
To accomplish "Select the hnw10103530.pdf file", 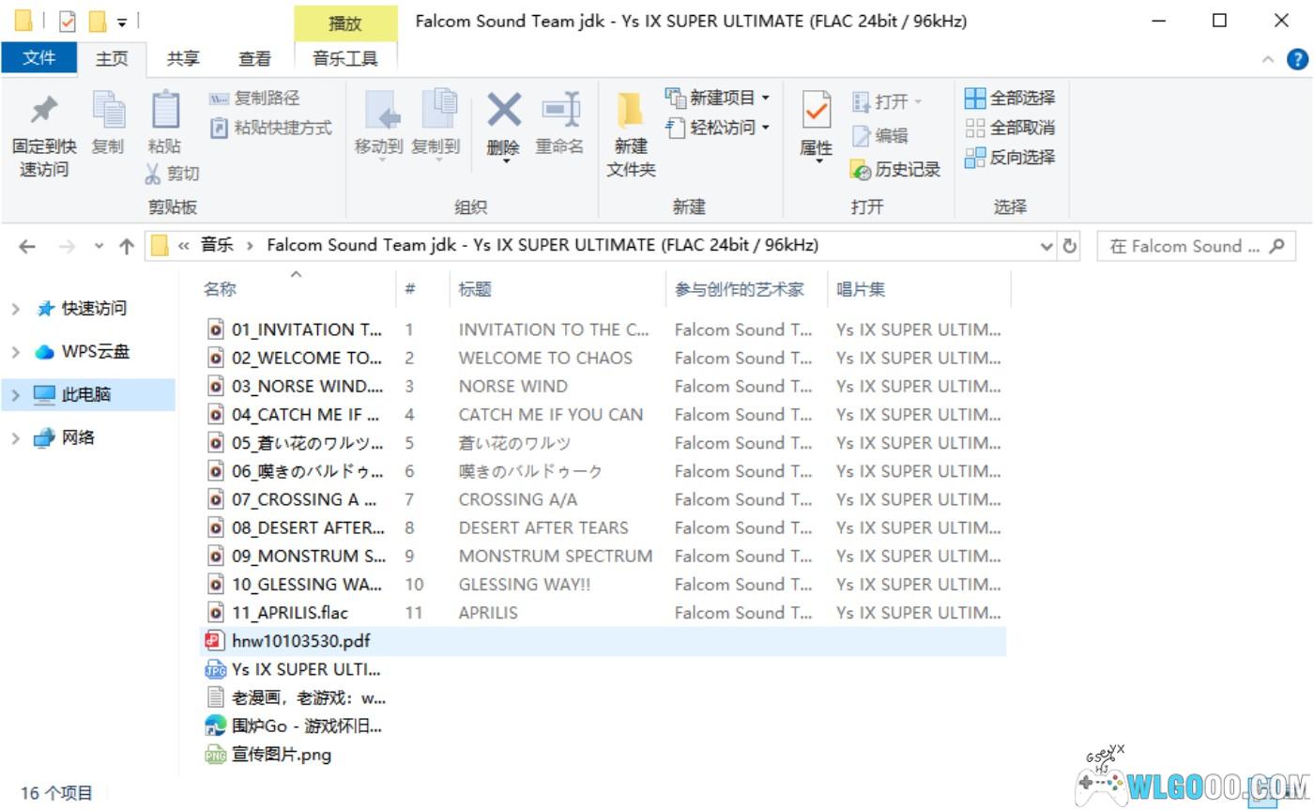I will (x=300, y=641).
